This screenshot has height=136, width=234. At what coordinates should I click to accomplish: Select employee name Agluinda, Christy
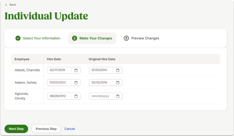click(x=22, y=96)
